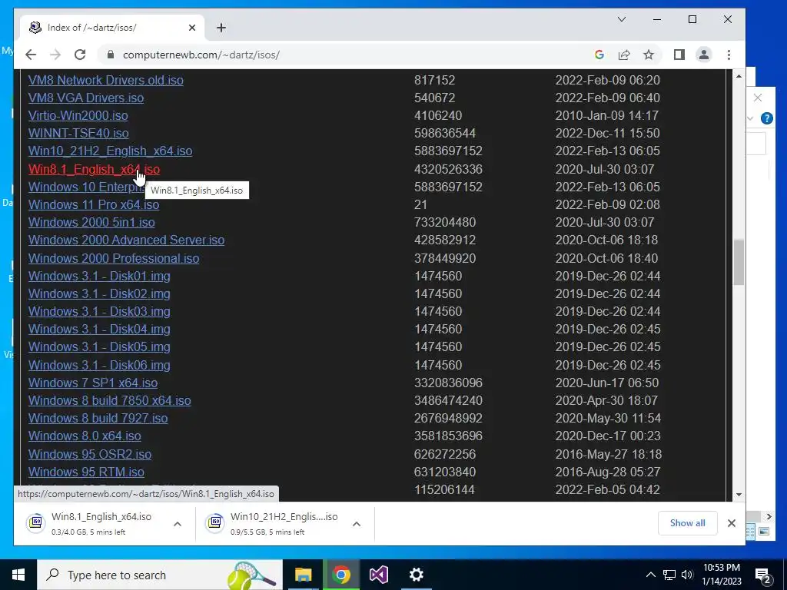Select the size value 4320526336
This screenshot has height=590, width=787.
coord(448,169)
